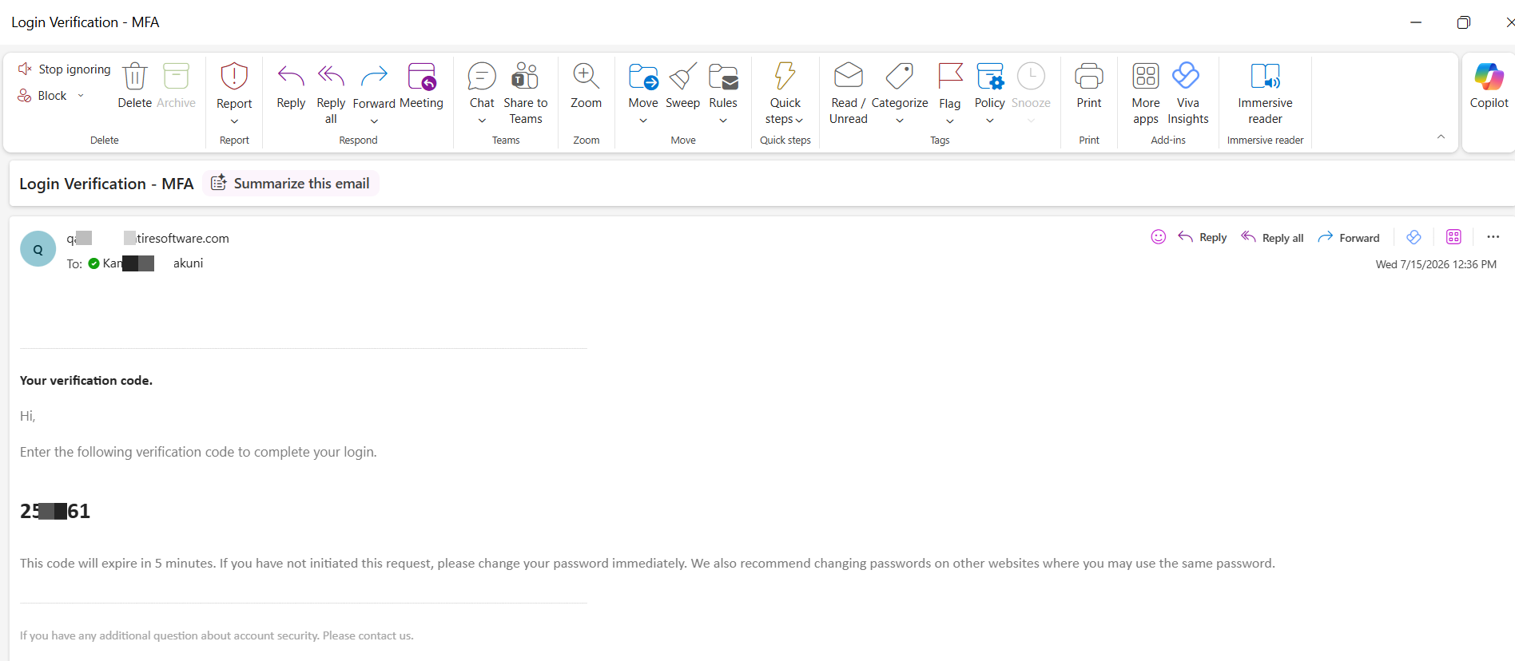Open the Zoom magnifier tool

pyautogui.click(x=586, y=86)
